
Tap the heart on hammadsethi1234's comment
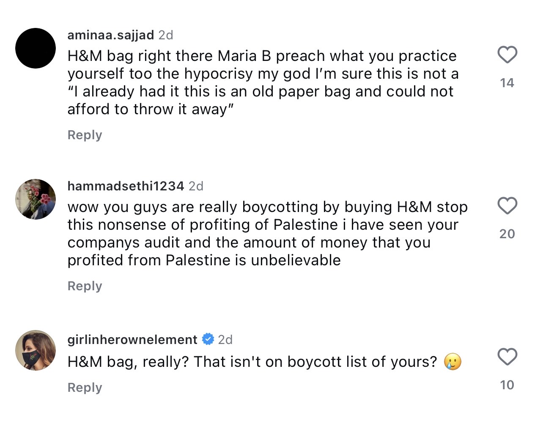[x=507, y=206]
